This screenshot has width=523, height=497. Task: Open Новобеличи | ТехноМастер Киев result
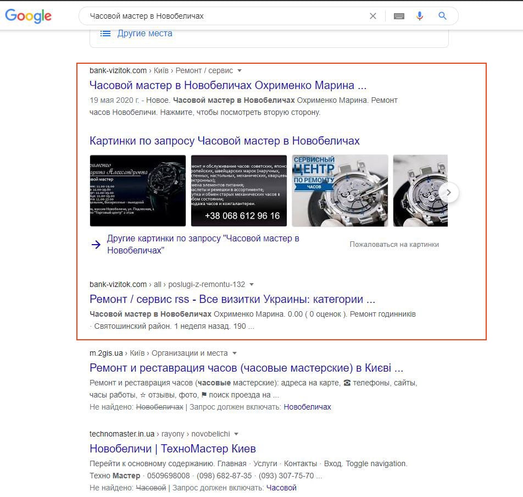click(173, 449)
